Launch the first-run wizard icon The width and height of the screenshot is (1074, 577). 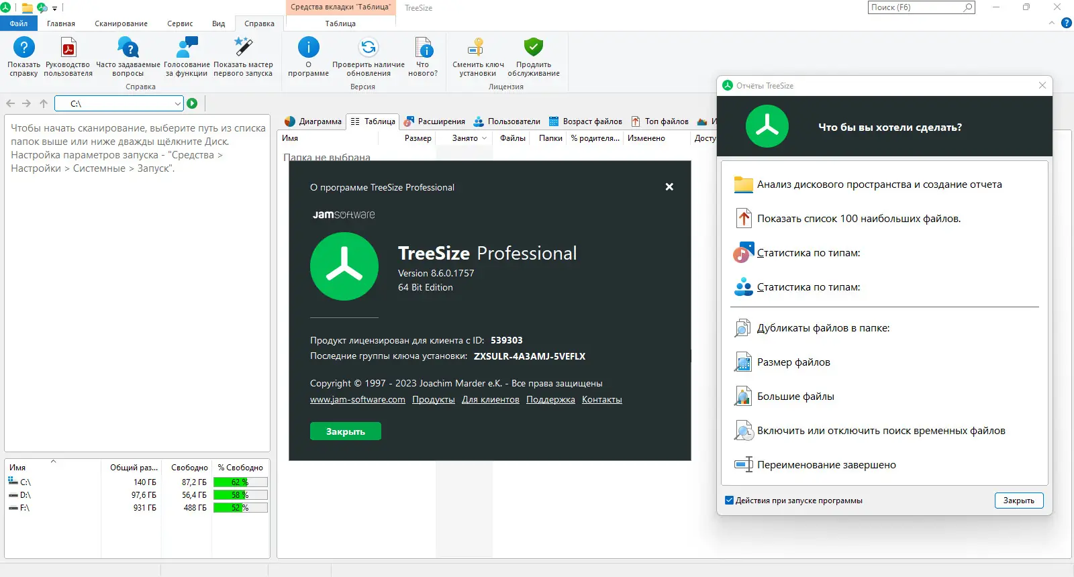243,48
